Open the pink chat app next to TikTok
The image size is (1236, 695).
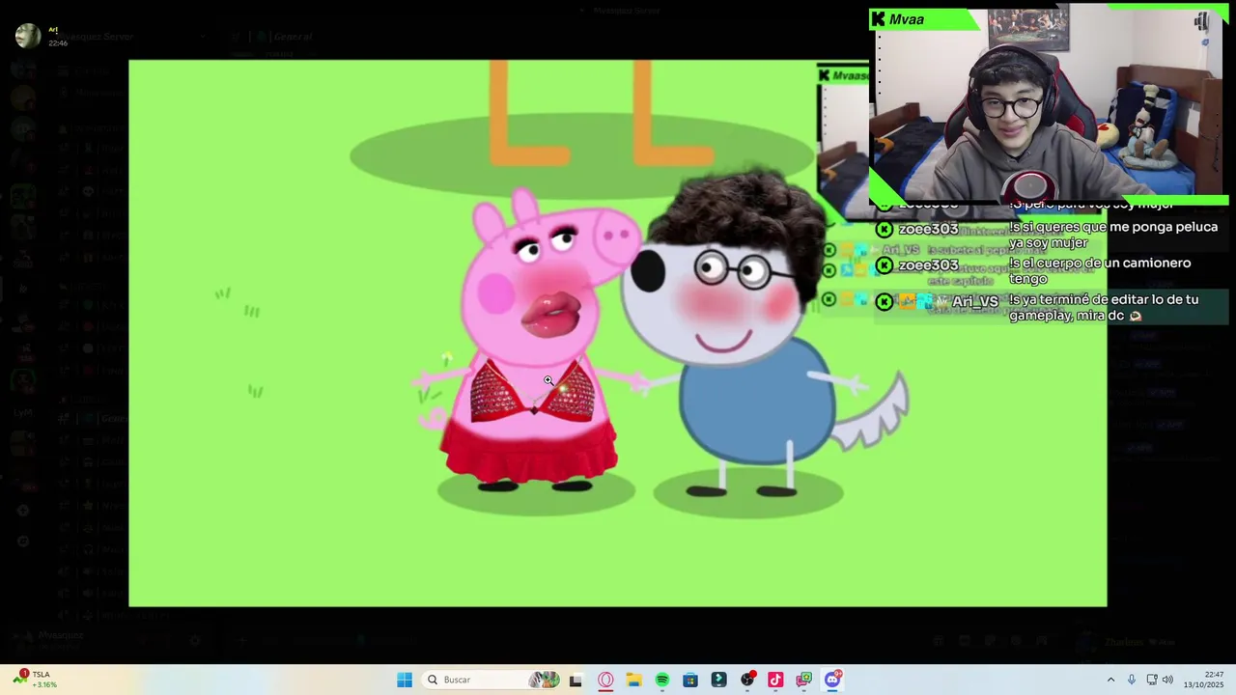(803, 680)
